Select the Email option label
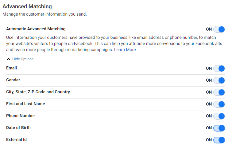This screenshot has width=232, height=148. pyautogui.click(x=11, y=68)
